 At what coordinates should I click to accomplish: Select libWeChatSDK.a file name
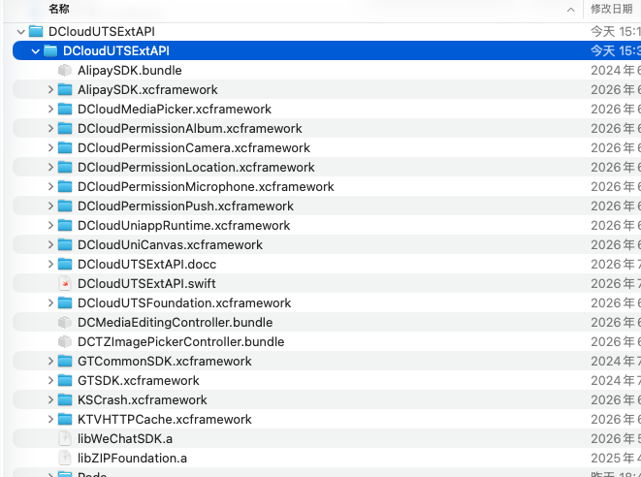(125, 438)
